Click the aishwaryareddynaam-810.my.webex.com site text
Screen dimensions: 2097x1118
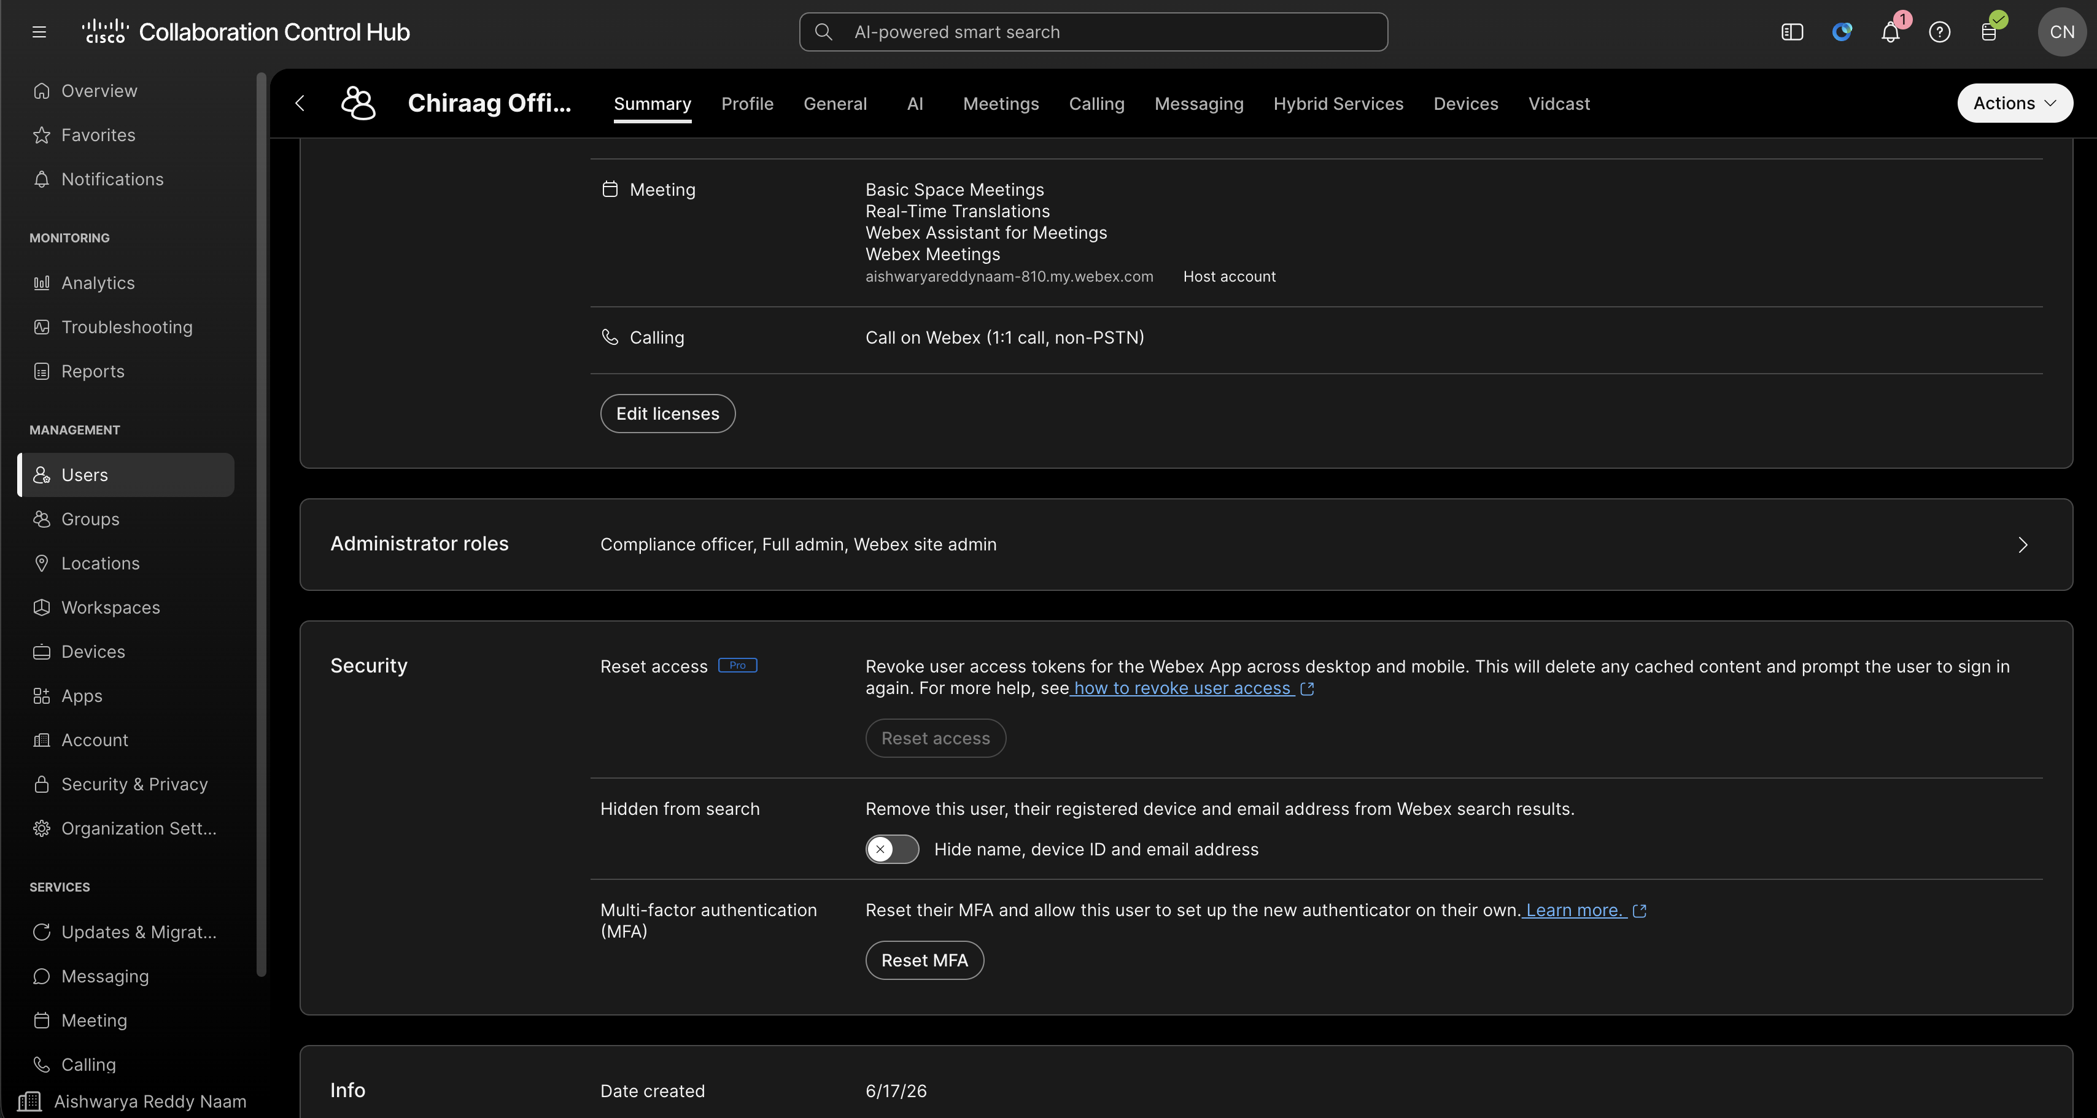tap(1009, 277)
